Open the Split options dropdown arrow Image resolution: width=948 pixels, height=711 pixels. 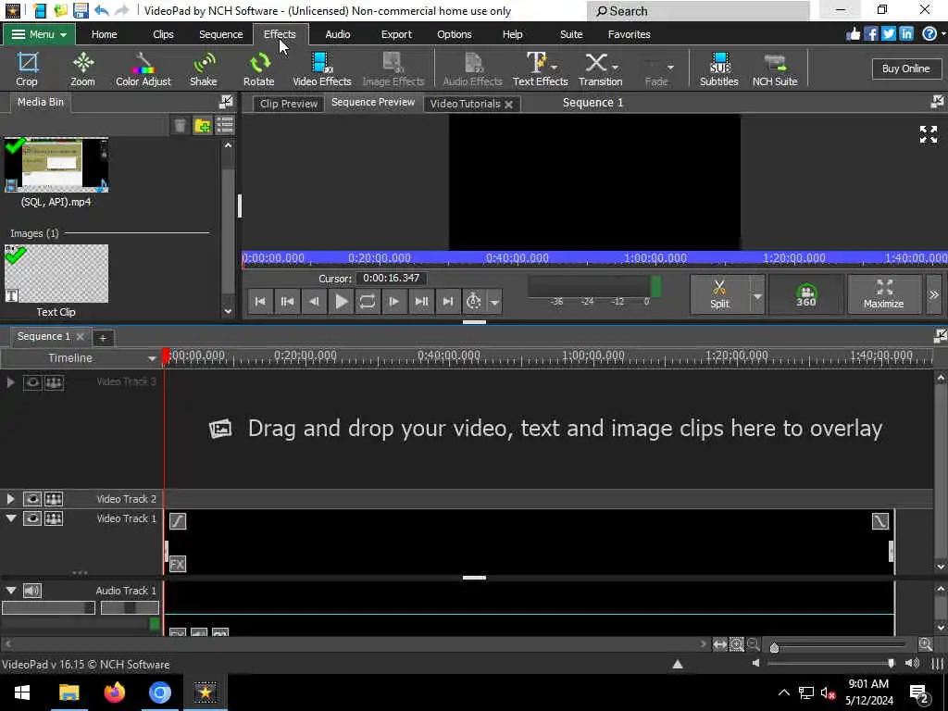point(757,295)
